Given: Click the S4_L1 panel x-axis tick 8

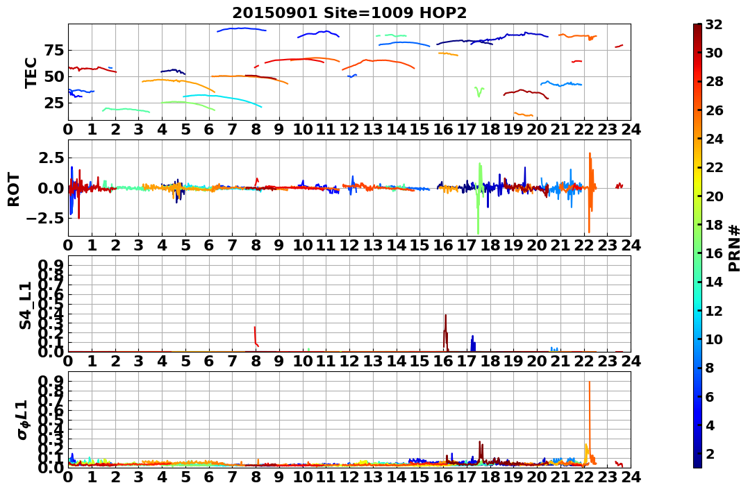Looking at the screenshot, I should 256,362.
